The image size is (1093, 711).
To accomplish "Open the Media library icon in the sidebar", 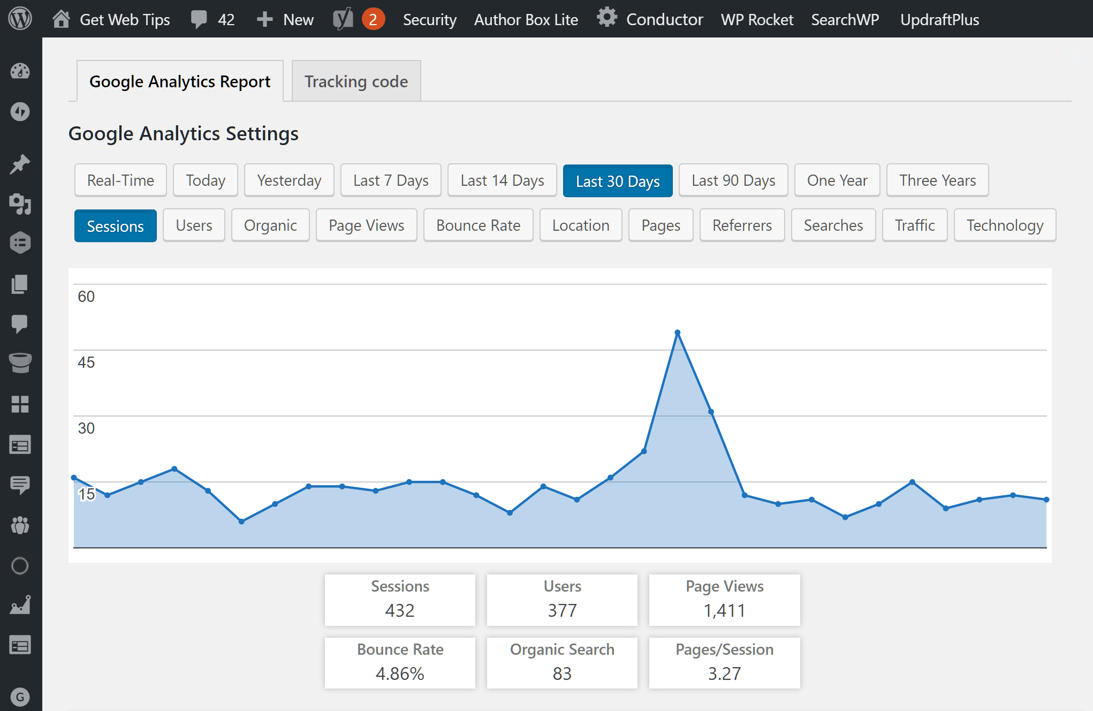I will tap(20, 205).
